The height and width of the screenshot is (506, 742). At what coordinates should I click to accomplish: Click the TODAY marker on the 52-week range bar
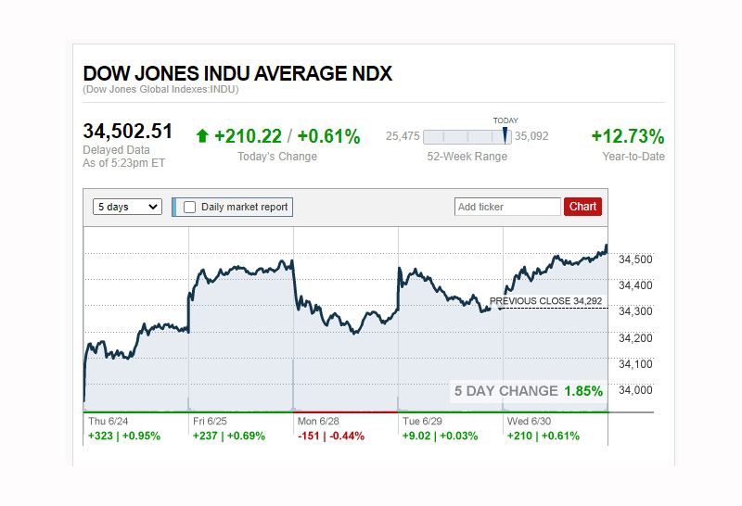505,135
